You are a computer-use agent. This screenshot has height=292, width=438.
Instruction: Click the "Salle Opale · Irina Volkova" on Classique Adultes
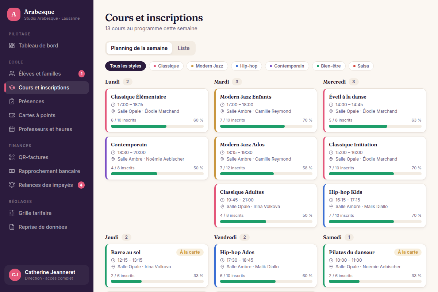coord(253,207)
